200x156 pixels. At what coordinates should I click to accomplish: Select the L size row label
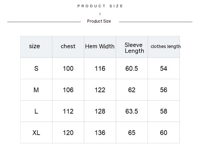(x=36, y=111)
